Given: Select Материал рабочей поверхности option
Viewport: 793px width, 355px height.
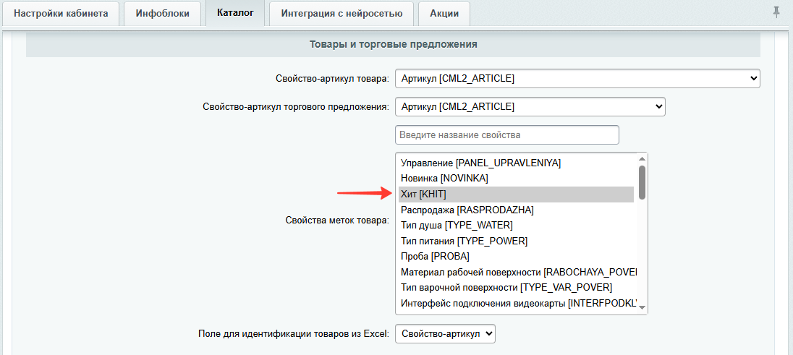Looking at the screenshot, I should tap(517, 272).
